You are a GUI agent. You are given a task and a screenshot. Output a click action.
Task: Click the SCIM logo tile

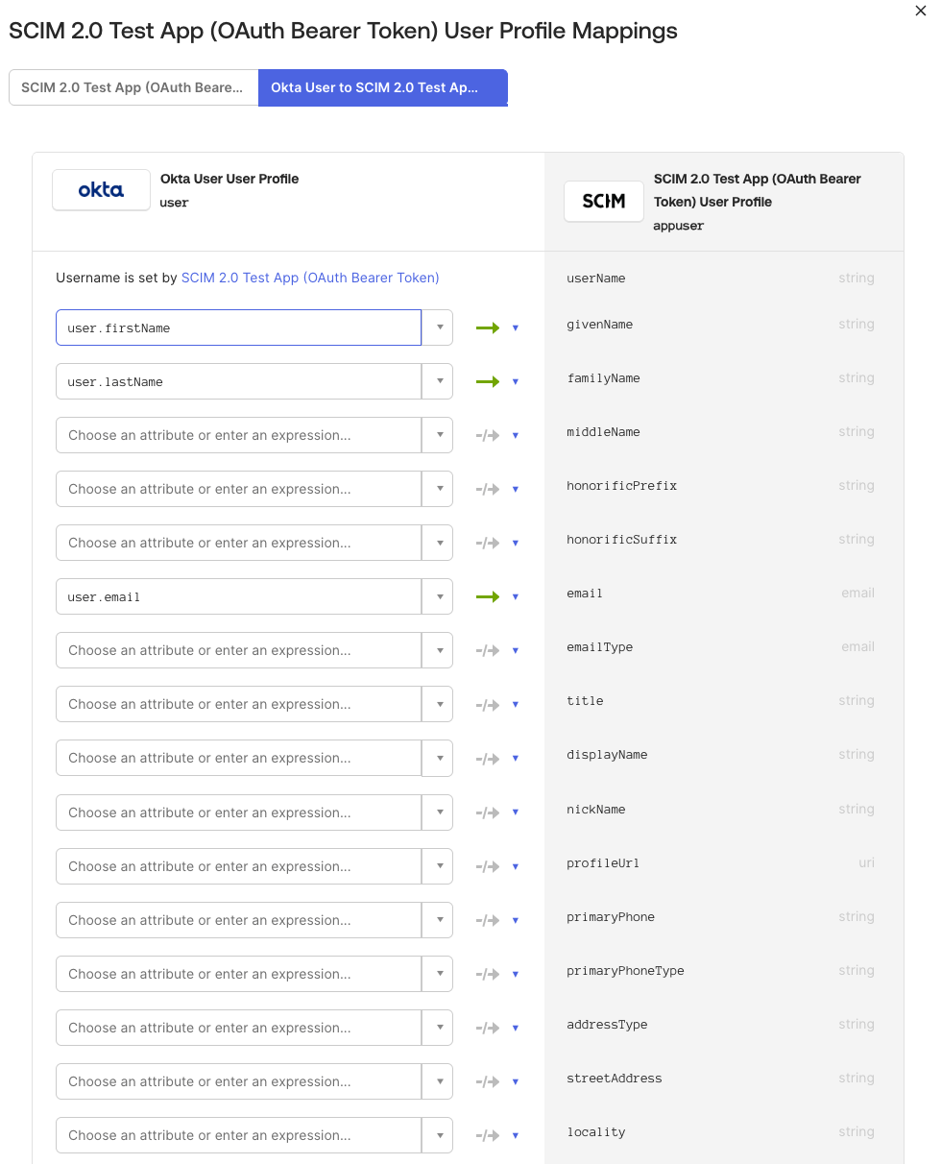[x=604, y=201]
